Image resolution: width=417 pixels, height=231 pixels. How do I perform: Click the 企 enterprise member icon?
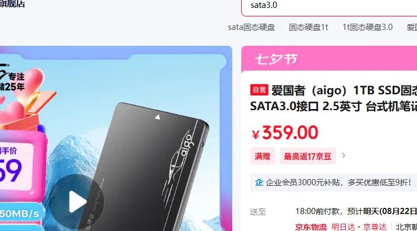coord(259,182)
